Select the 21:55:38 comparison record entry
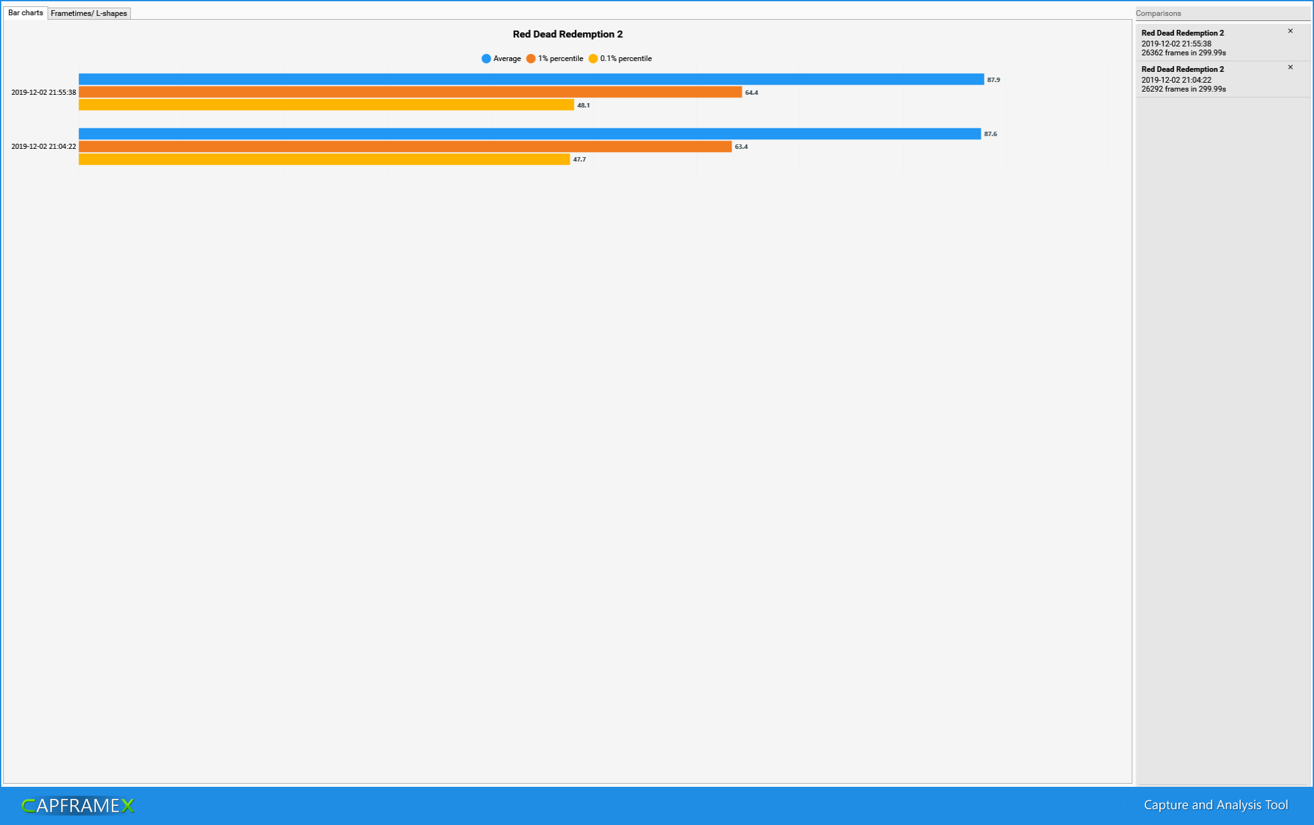 coord(1196,43)
